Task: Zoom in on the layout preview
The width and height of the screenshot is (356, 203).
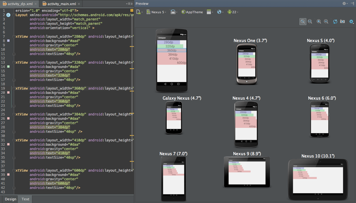Action: (319, 22)
